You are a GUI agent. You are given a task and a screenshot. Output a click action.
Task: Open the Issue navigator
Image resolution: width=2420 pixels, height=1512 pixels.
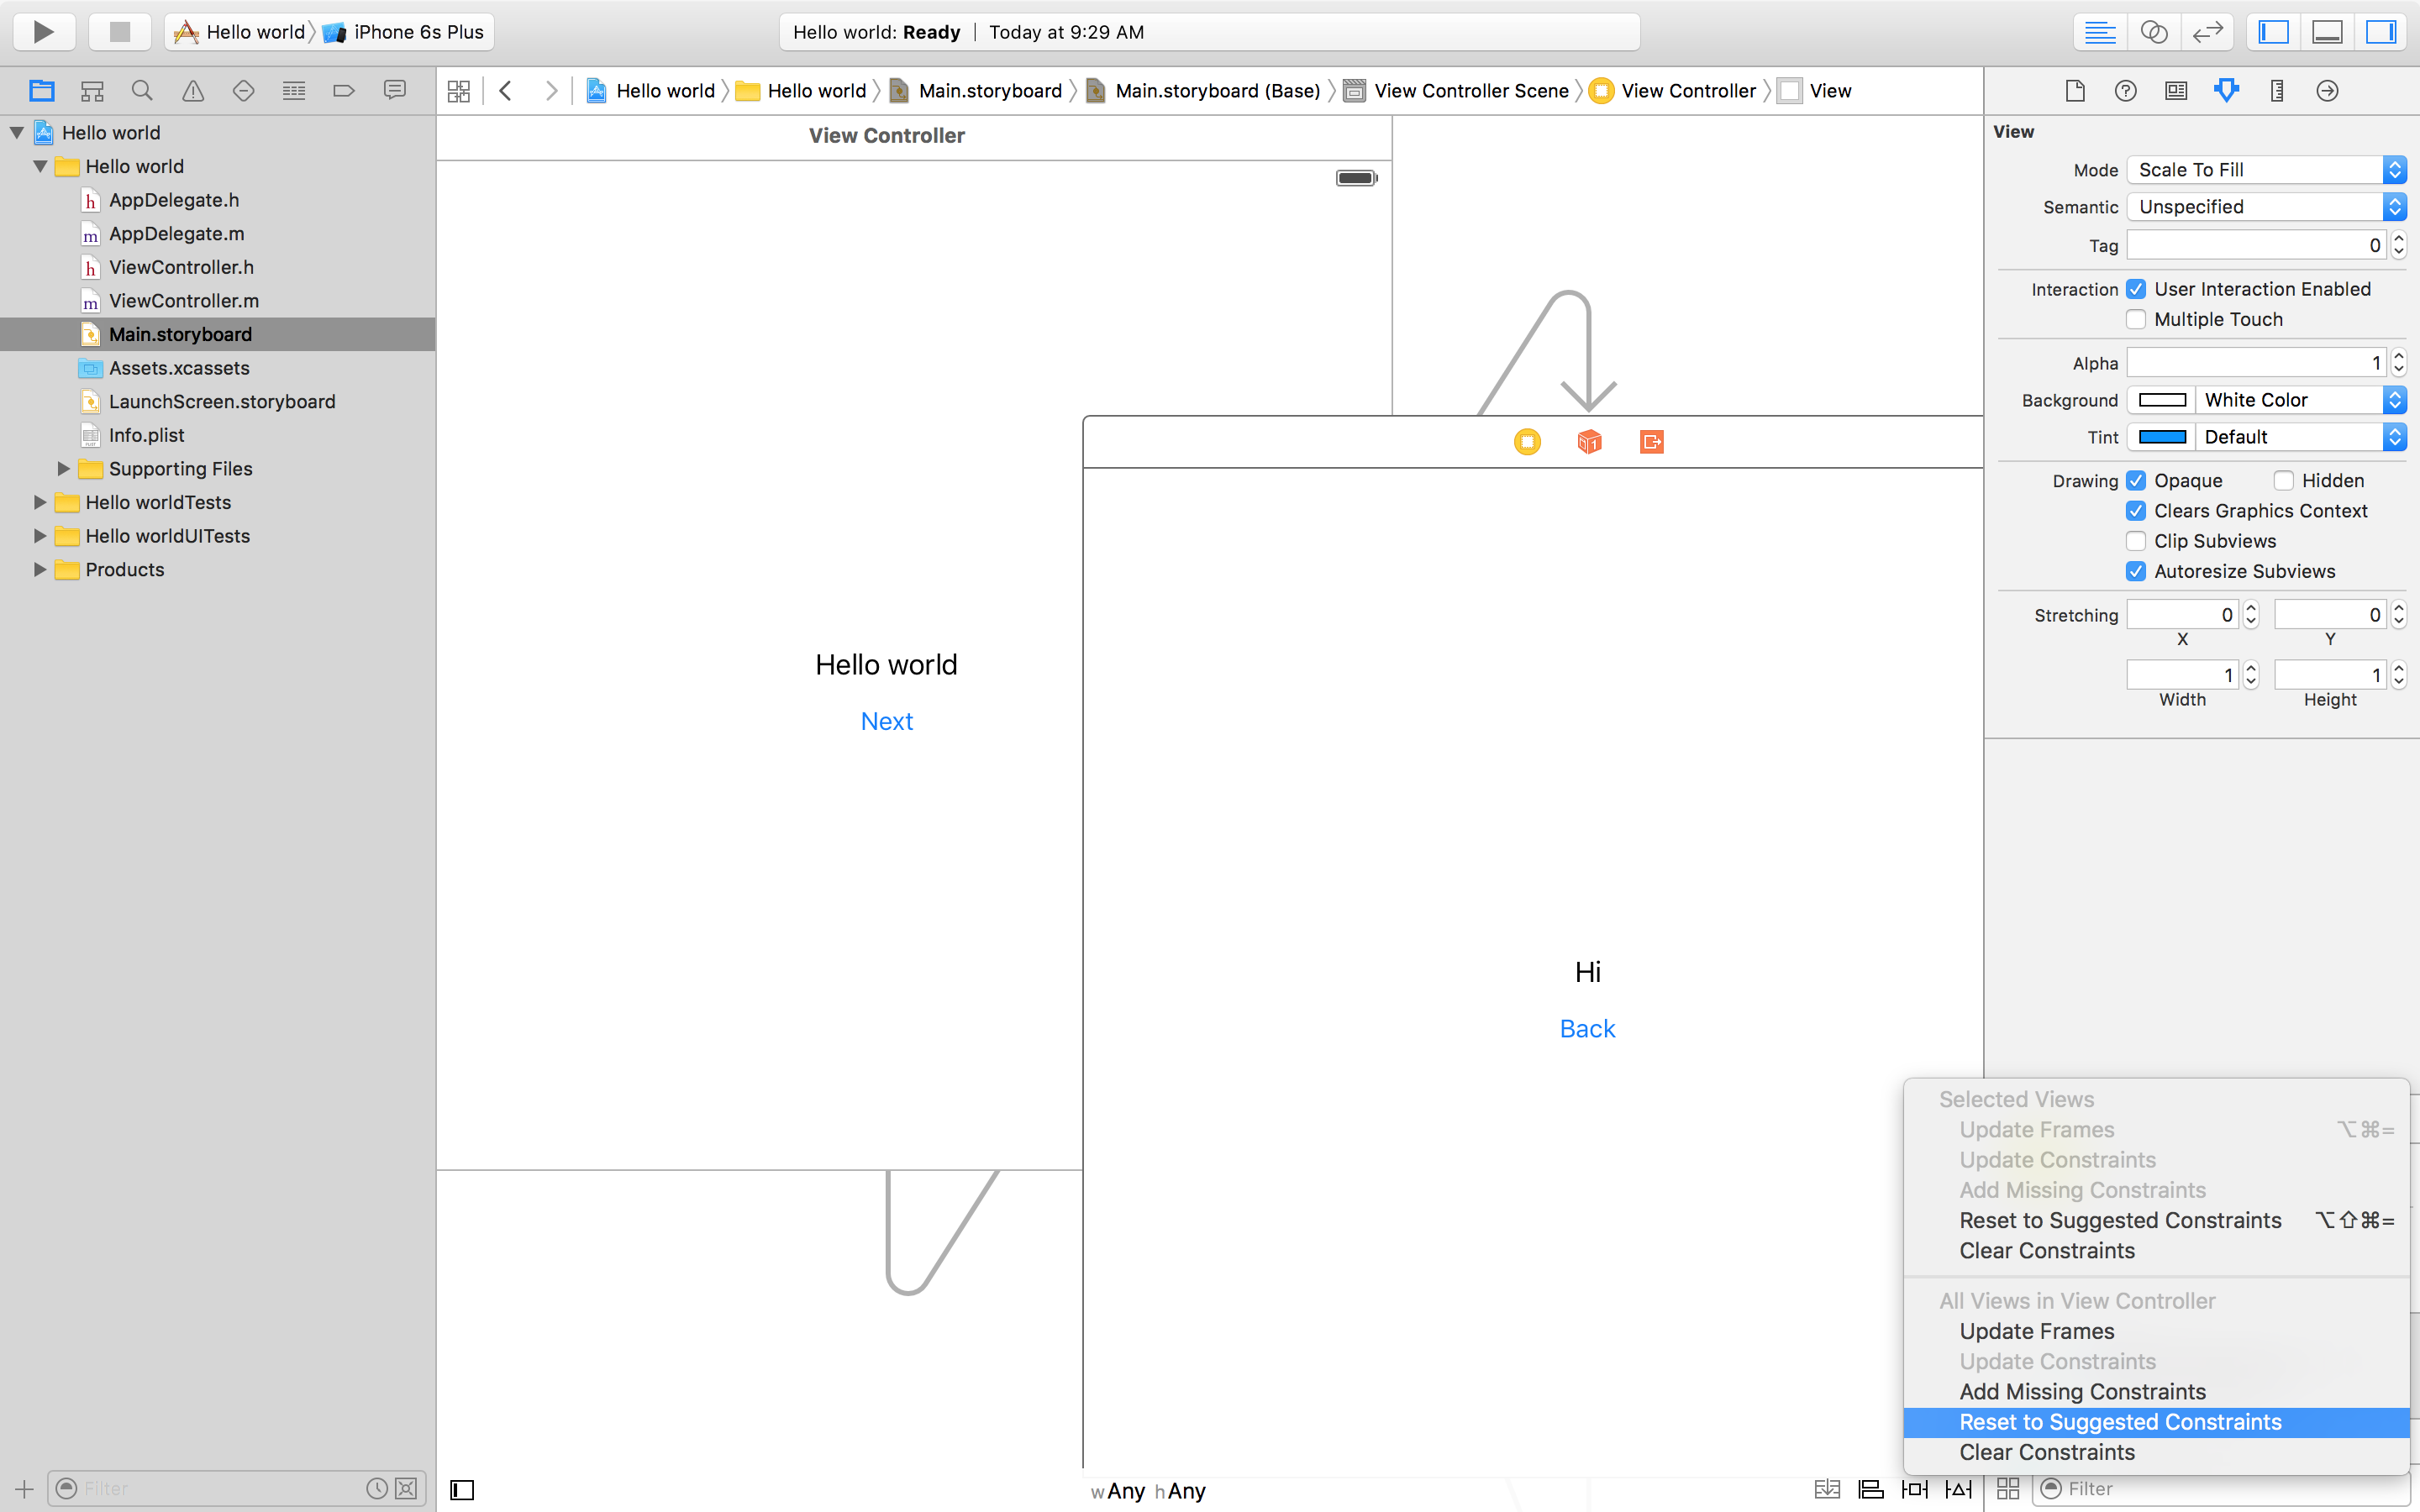(x=193, y=91)
